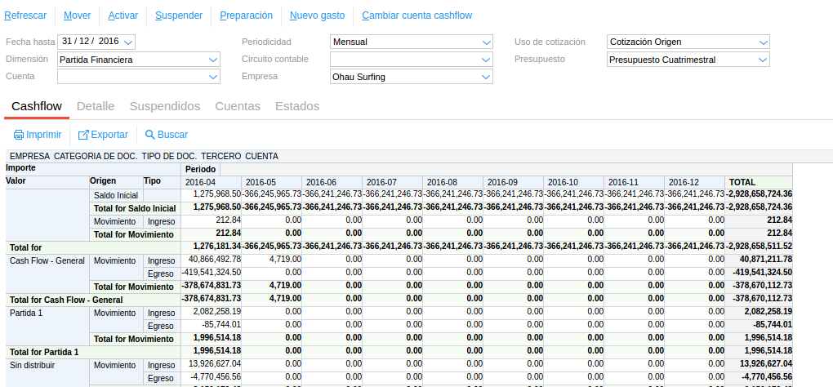The image size is (833, 387).
Task: Expand the Dimensión dropdown
Action: click(213, 60)
